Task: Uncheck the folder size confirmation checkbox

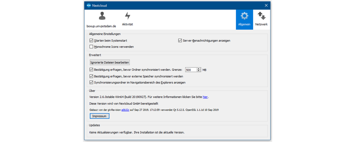Action: (x=91, y=70)
